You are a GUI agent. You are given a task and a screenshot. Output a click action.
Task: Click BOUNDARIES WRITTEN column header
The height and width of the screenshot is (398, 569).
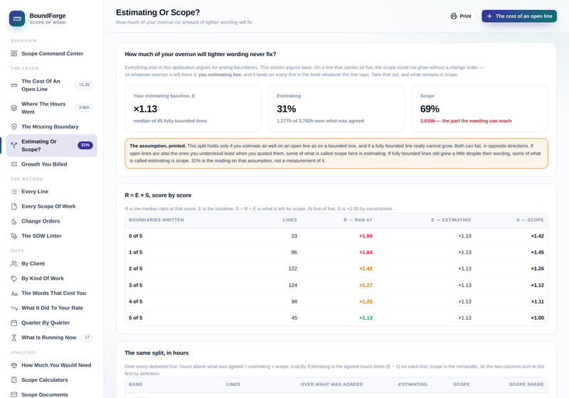[156, 220]
